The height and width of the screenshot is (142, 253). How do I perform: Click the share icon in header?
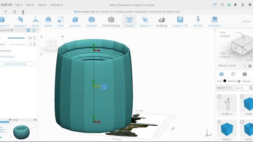point(222,5)
